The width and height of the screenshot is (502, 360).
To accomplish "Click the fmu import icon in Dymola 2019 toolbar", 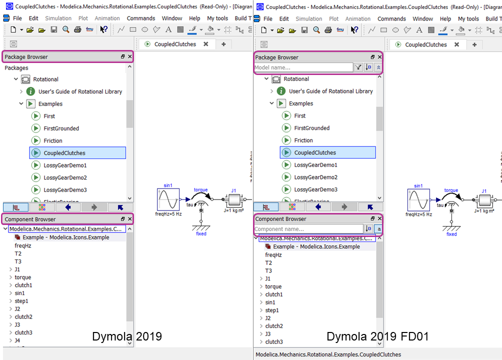I will coord(89,29).
